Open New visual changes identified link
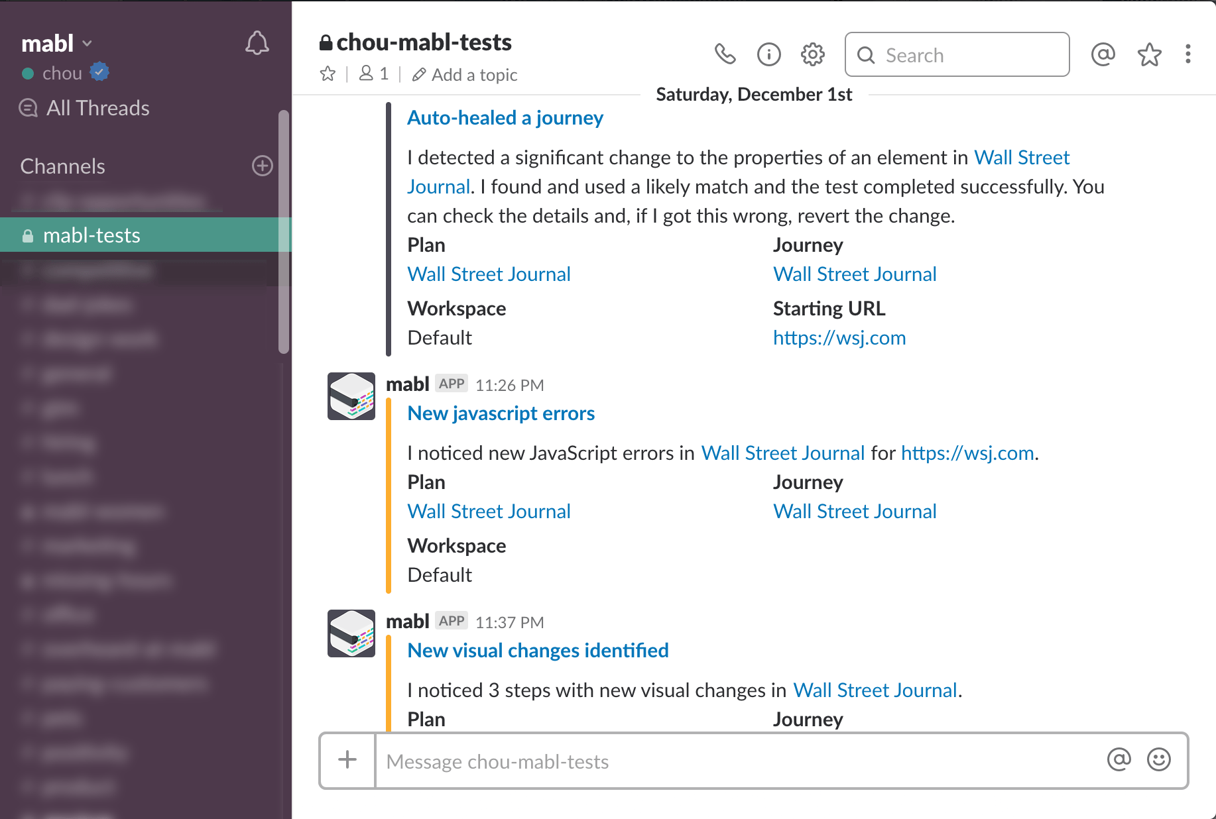 click(538, 651)
